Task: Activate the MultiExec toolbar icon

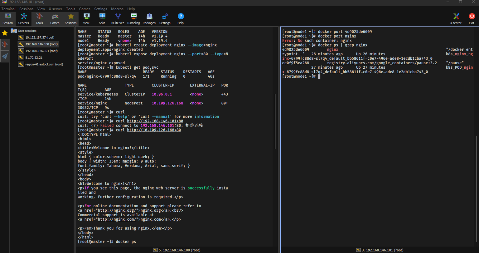Action: tap(118, 19)
